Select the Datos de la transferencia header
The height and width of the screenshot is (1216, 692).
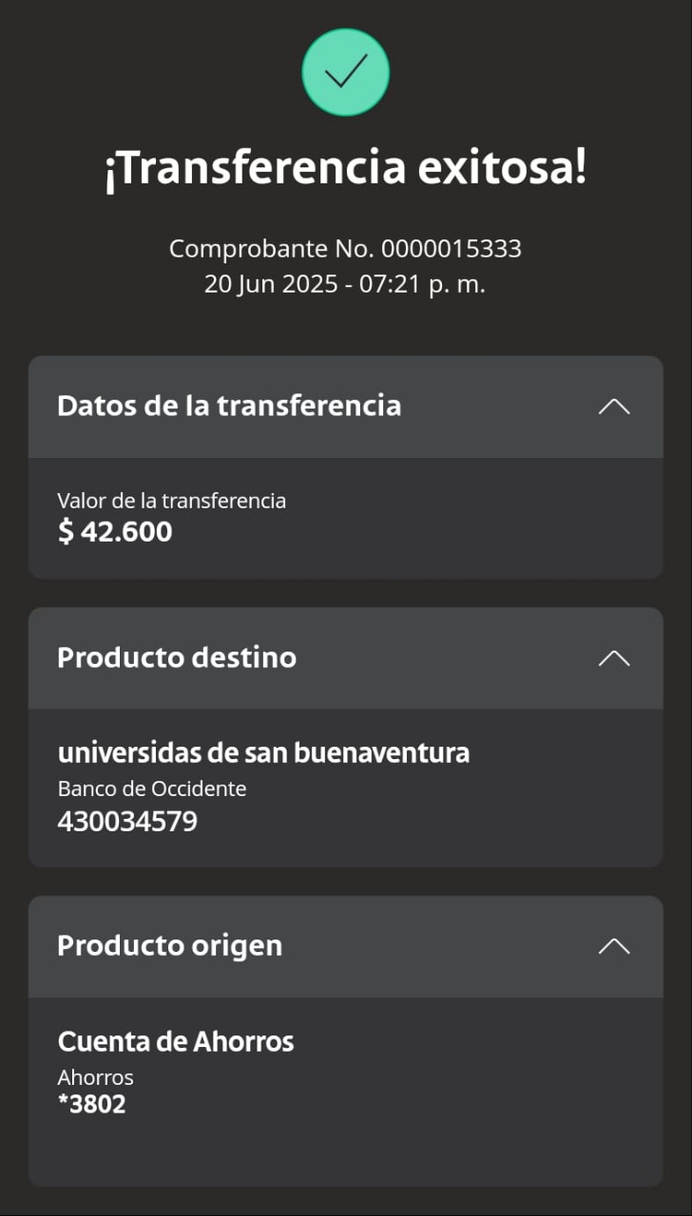[x=346, y=407]
